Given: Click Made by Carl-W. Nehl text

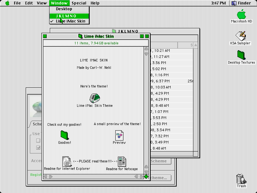Looking at the screenshot, I should tap(94, 68).
